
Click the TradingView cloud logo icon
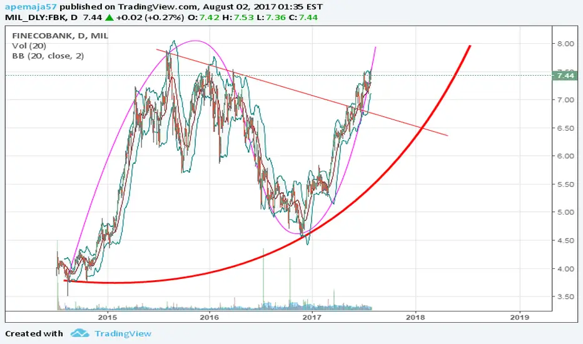(79, 333)
